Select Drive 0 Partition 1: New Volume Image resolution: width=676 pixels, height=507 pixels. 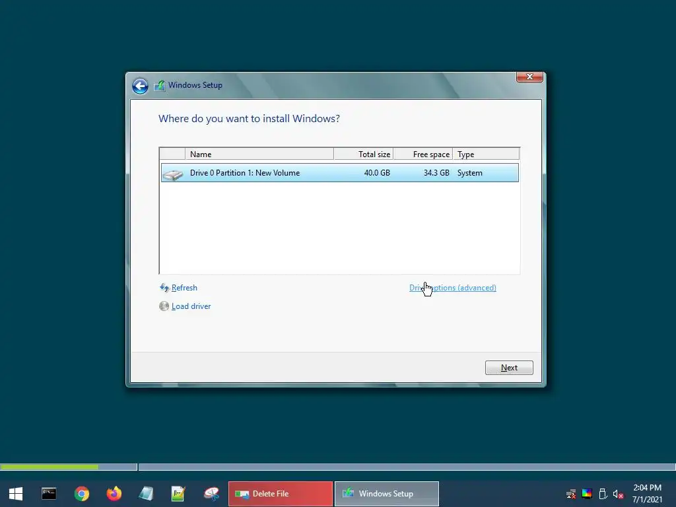[x=340, y=173]
